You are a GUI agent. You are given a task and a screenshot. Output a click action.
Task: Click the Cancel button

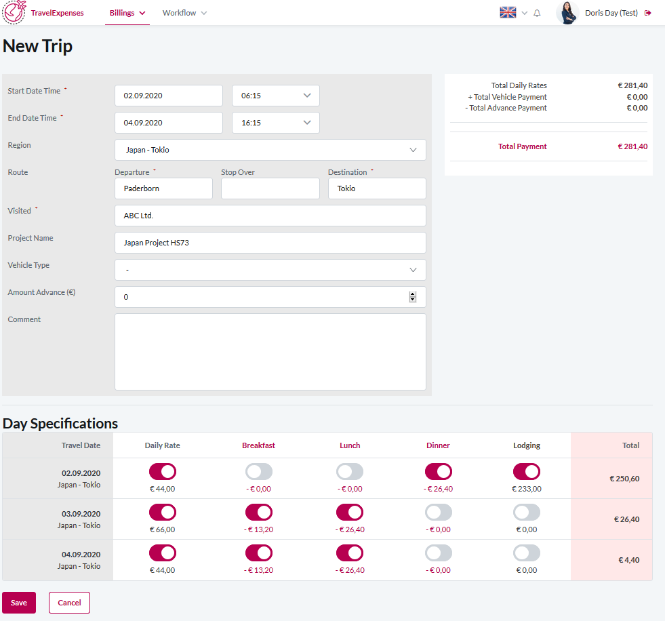(69, 603)
